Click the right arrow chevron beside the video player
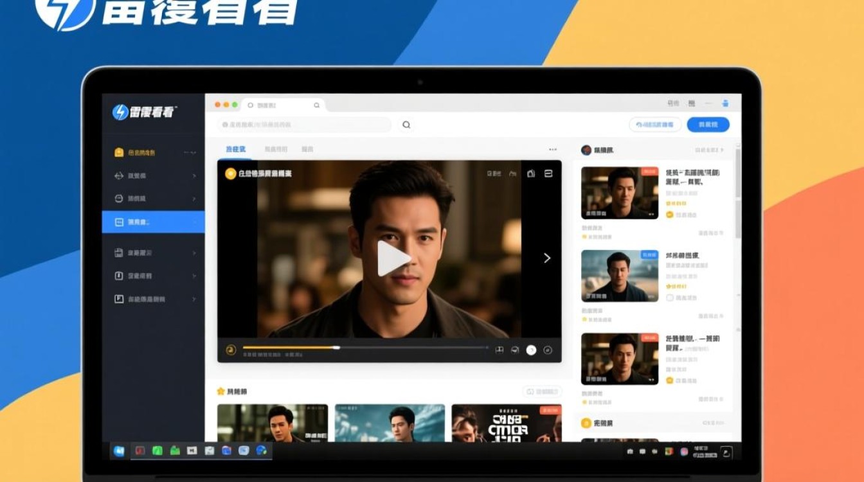This screenshot has height=482, width=864. click(547, 258)
